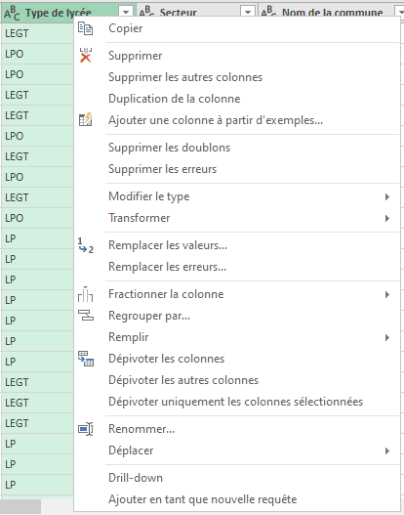Viewport: 404px width, 515px height.
Task: Open the Secteur column filter dropdown
Action: pos(248,13)
